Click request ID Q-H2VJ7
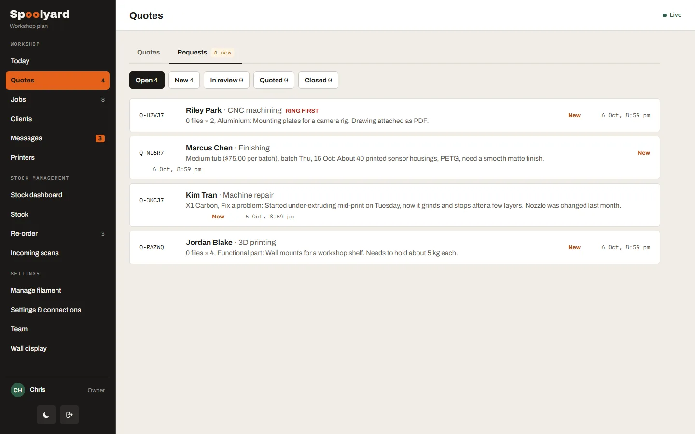The width and height of the screenshot is (695, 434). pyautogui.click(x=152, y=115)
